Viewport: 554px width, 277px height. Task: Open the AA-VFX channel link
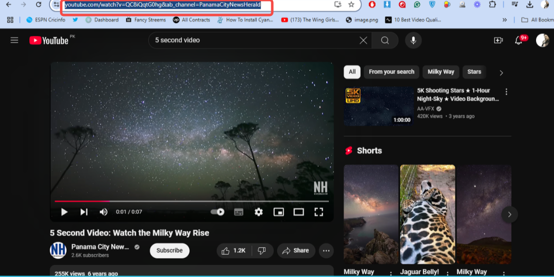click(426, 108)
